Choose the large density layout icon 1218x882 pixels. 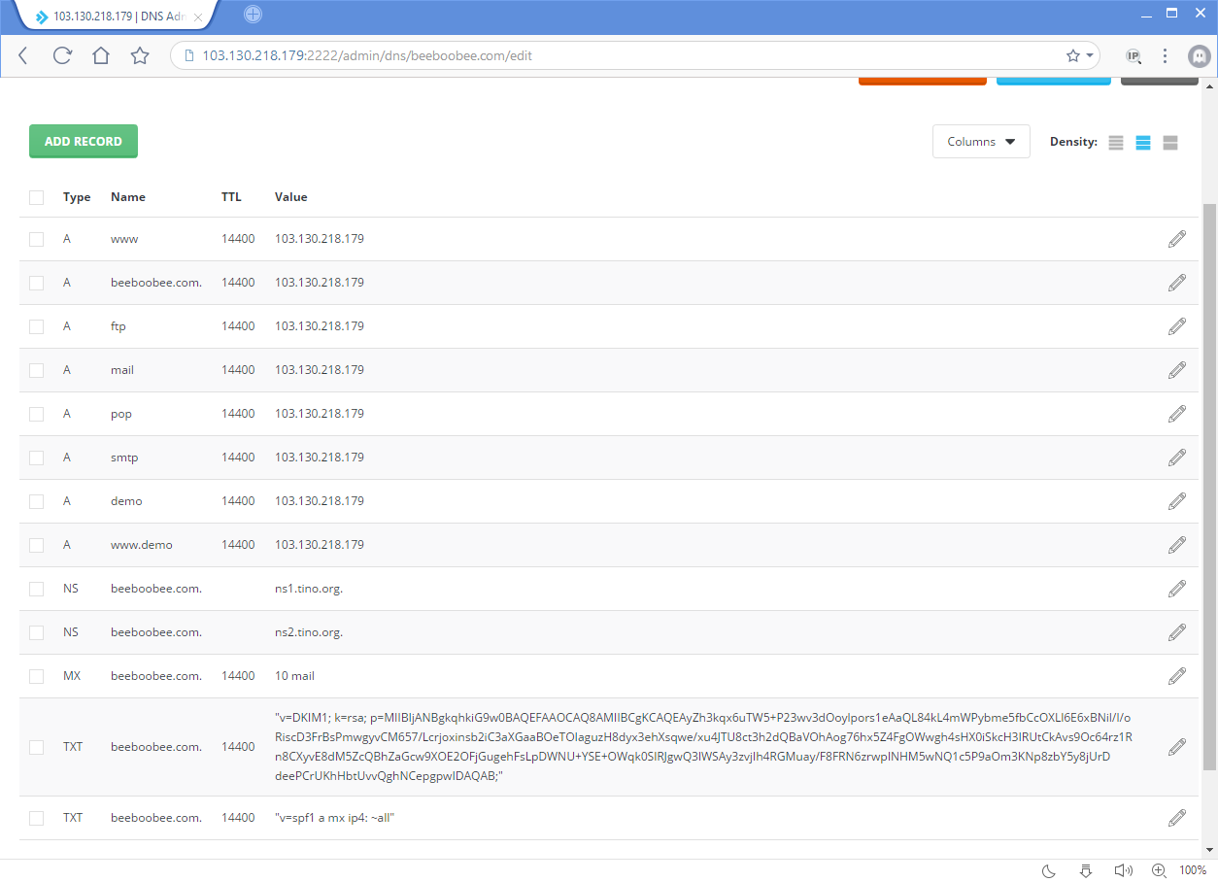click(1170, 143)
